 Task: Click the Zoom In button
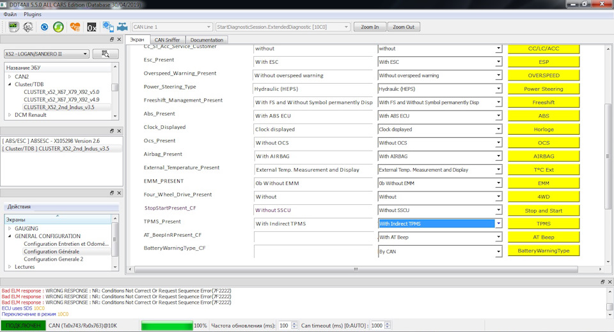[370, 27]
